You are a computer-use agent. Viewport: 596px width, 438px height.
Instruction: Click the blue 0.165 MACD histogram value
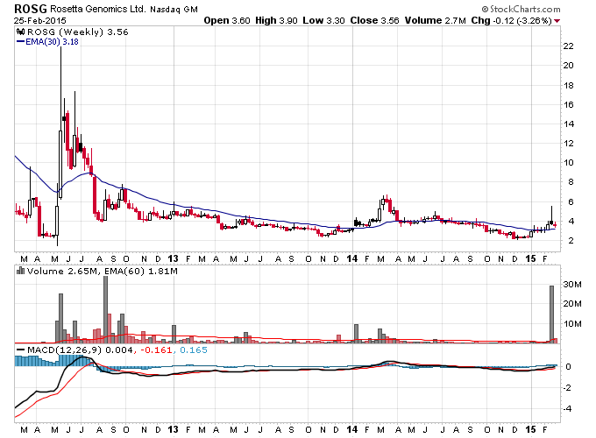point(194,350)
